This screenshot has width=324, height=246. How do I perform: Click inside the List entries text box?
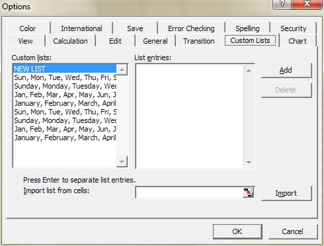click(x=190, y=116)
